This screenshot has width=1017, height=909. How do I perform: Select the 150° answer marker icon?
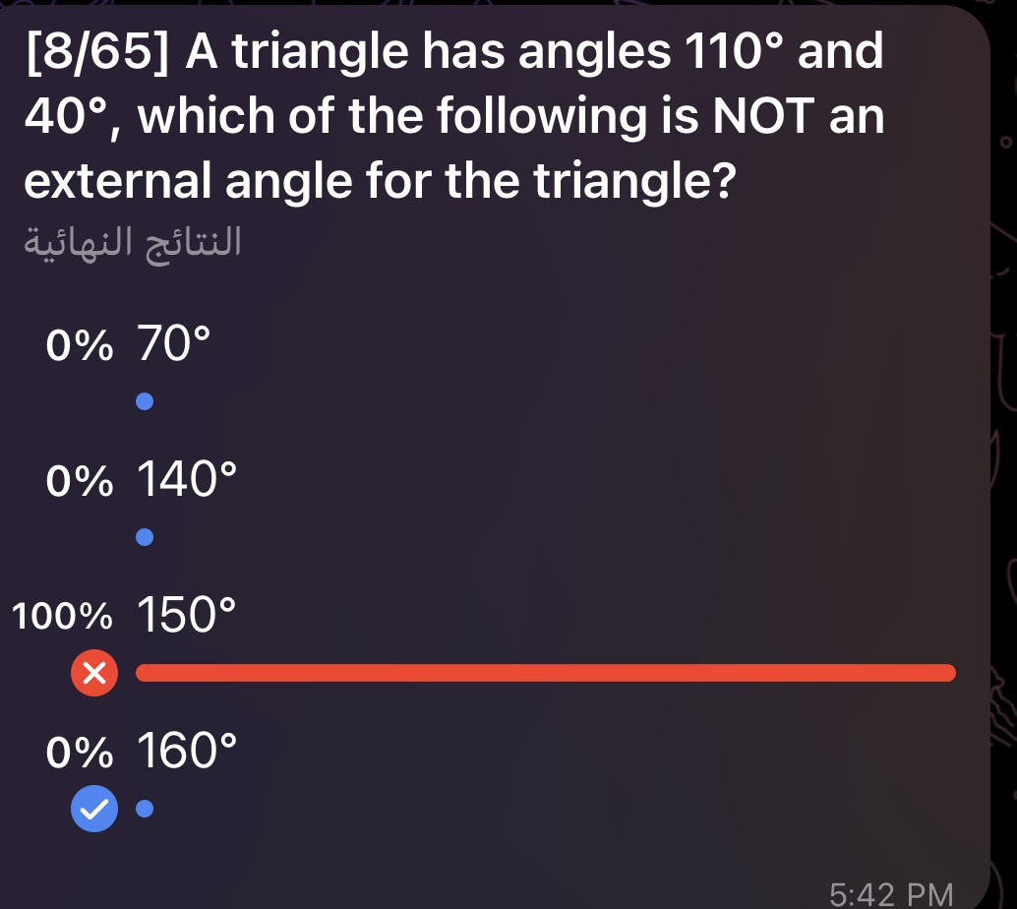click(94, 673)
